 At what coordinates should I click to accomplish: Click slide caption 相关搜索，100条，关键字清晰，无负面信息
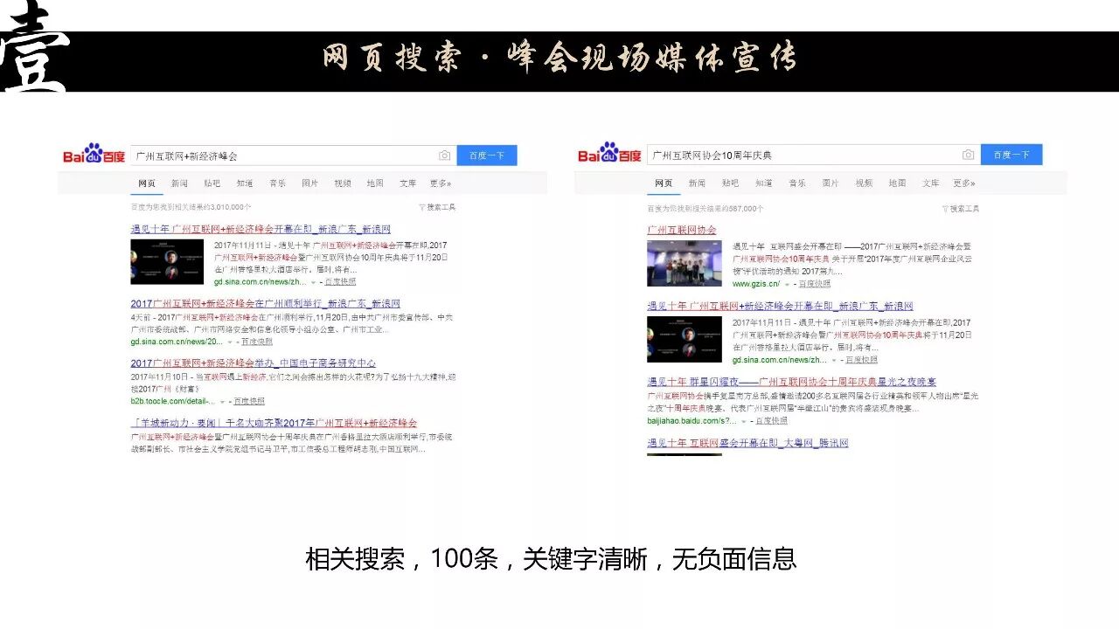(x=551, y=559)
